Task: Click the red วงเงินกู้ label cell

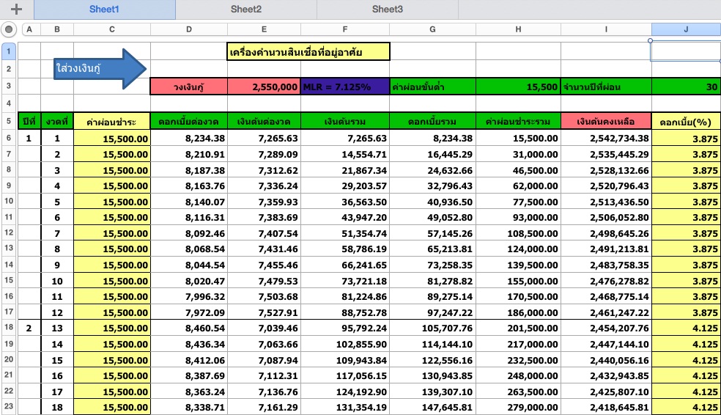Action: tap(189, 87)
